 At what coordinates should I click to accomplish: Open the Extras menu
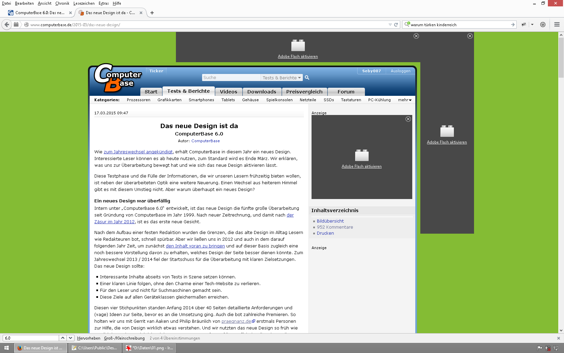point(103,3)
